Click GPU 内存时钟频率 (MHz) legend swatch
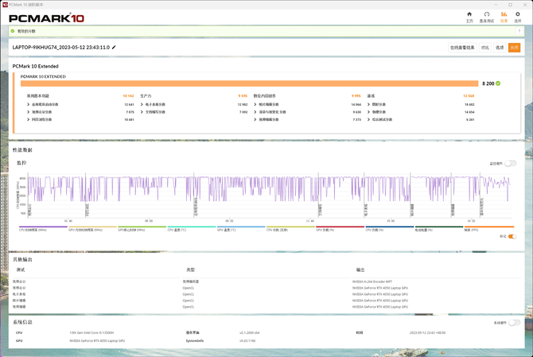The image size is (533, 357). (92, 227)
